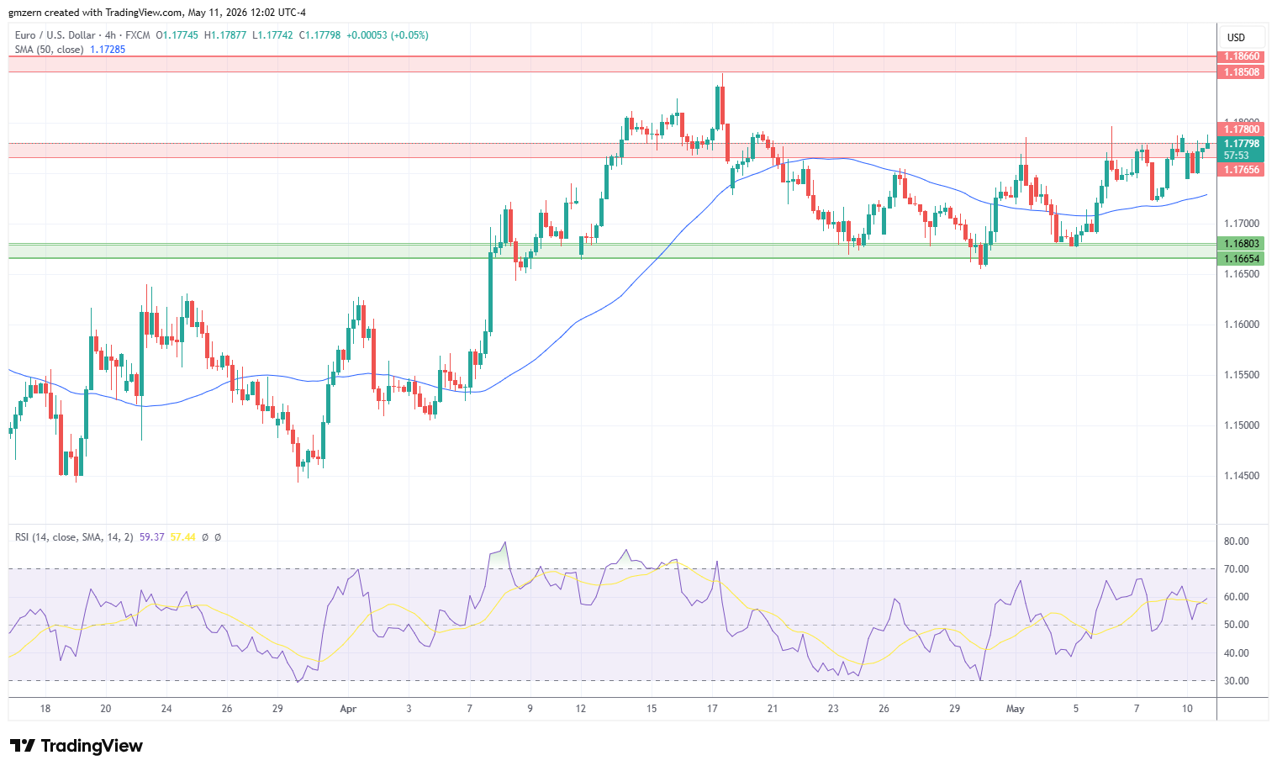Click the 30.00 RSI axis level

click(x=1237, y=681)
